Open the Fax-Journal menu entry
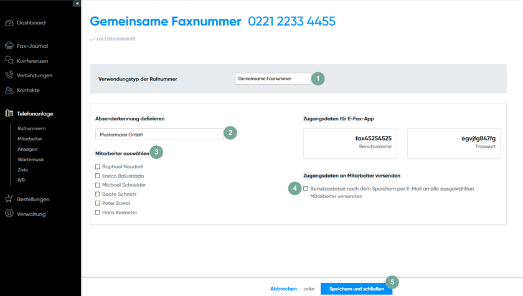Viewport: 523px width, 296px height. 32,46
